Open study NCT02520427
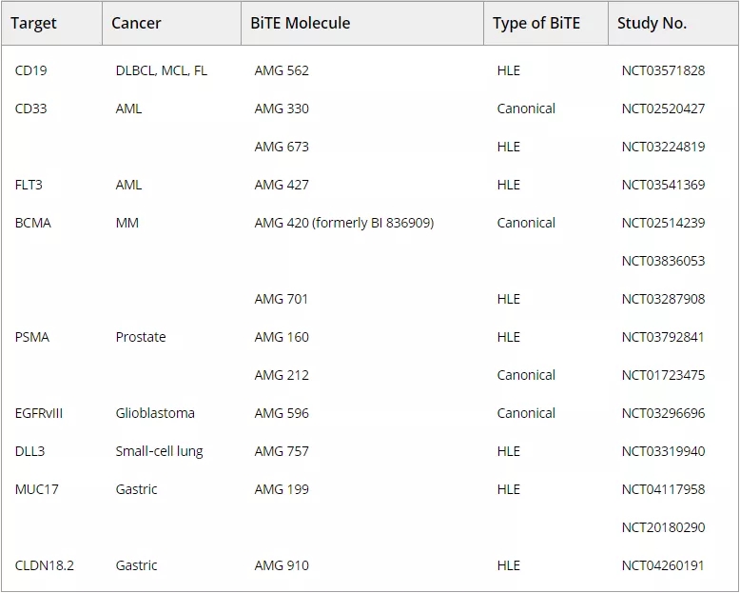 tap(663, 109)
